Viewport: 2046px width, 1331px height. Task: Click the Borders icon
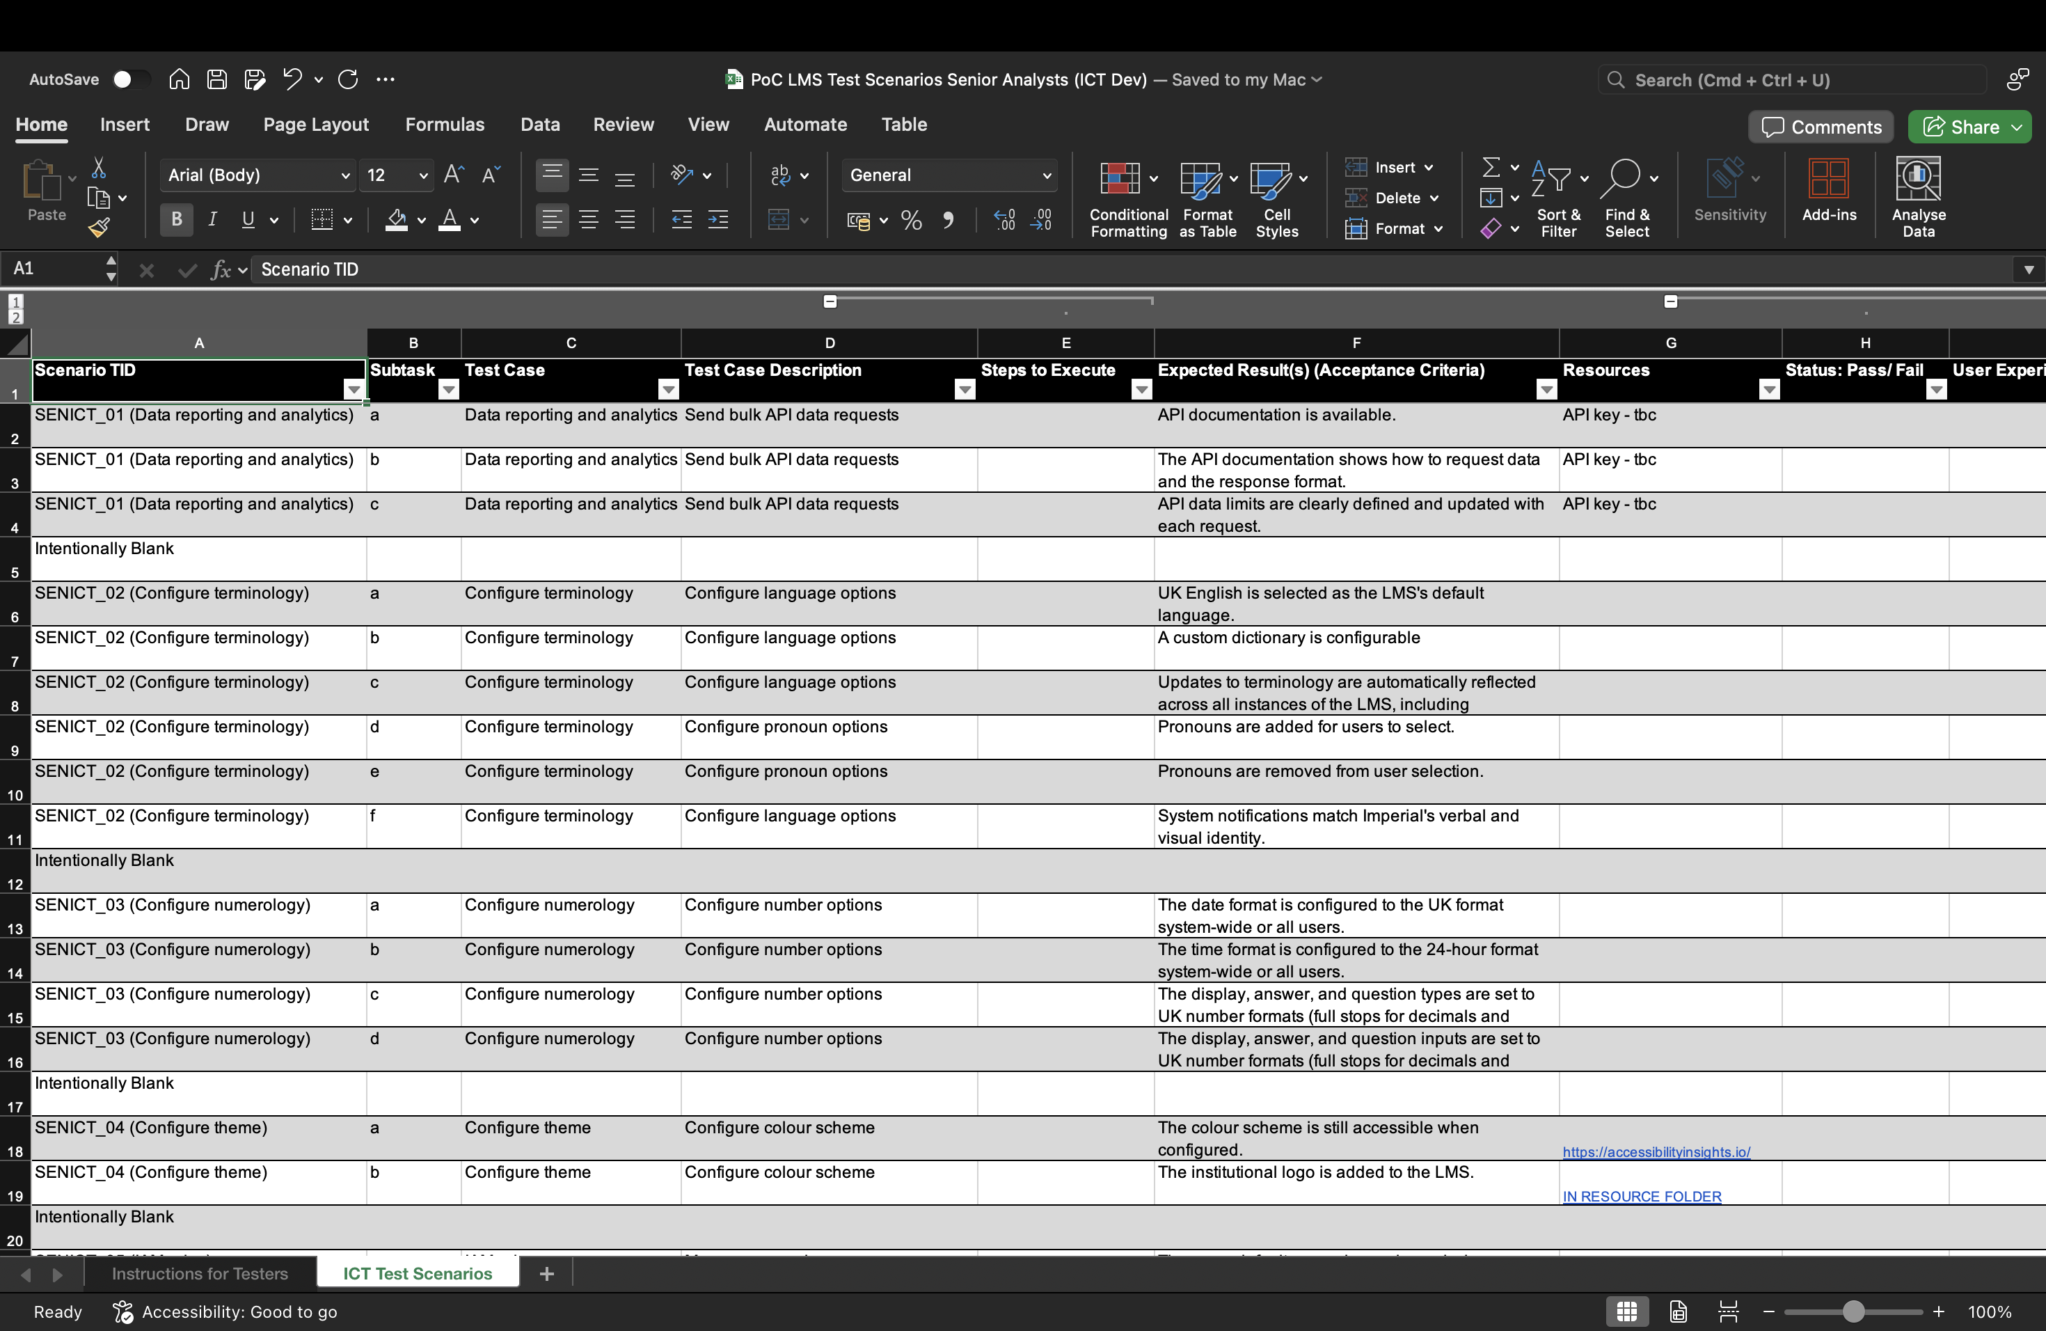tap(322, 219)
